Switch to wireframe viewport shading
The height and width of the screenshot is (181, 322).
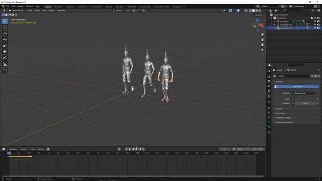[250, 10]
